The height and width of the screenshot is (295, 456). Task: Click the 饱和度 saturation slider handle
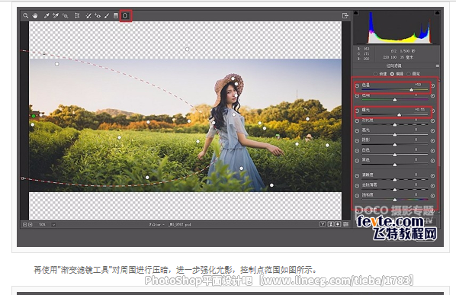click(395, 200)
